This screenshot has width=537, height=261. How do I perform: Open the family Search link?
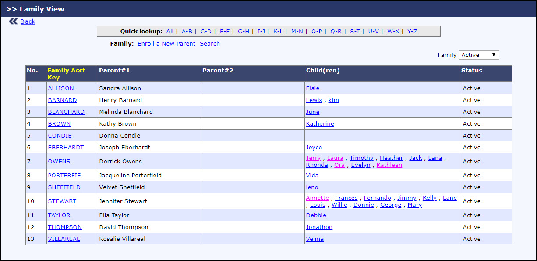coord(210,44)
